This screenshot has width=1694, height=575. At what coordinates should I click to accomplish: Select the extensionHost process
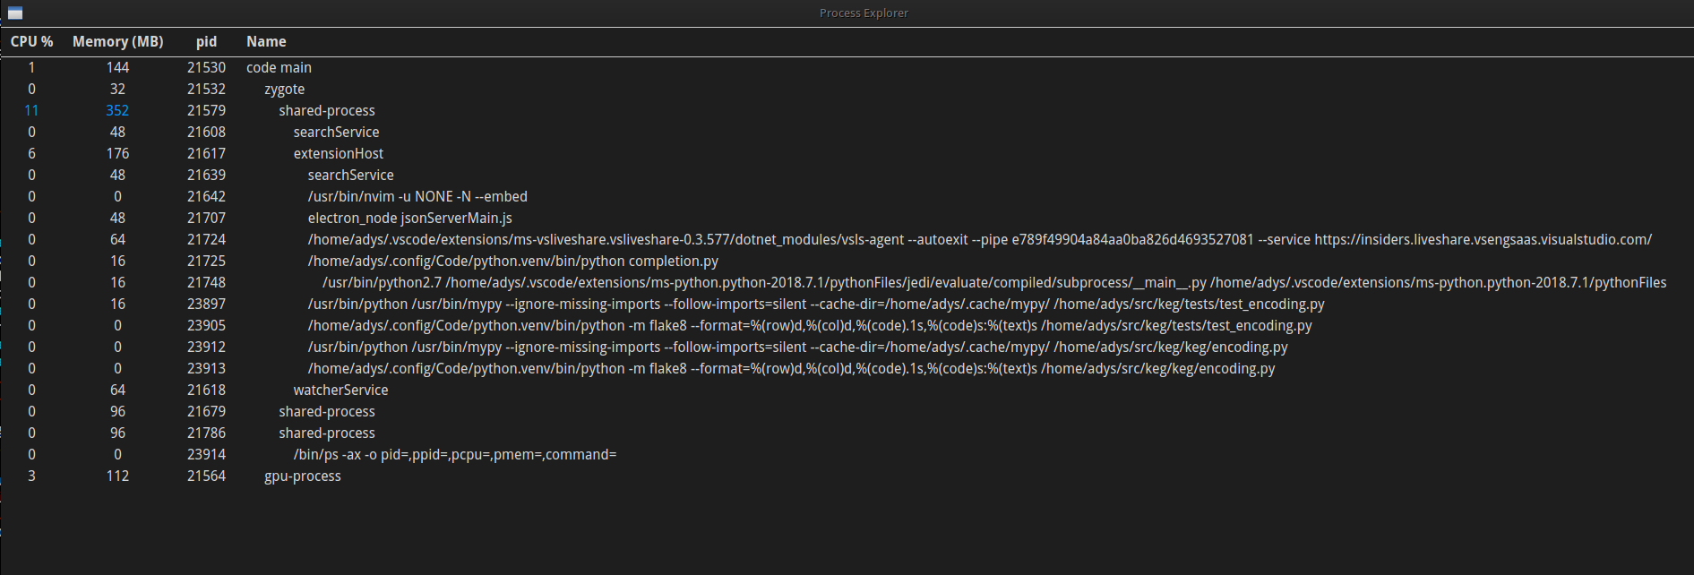(339, 153)
